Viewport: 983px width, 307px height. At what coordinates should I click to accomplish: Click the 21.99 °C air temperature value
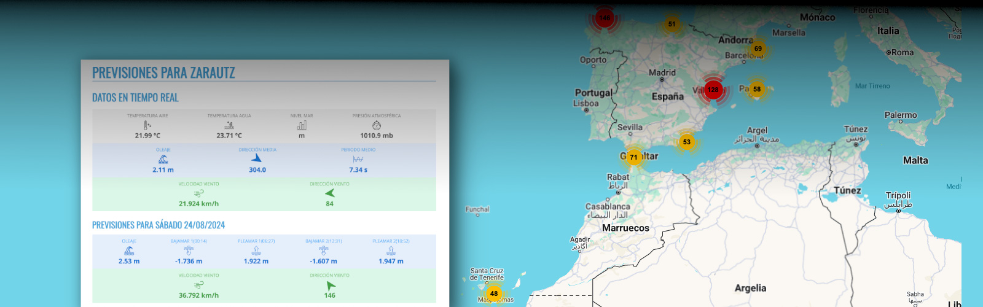(147, 136)
